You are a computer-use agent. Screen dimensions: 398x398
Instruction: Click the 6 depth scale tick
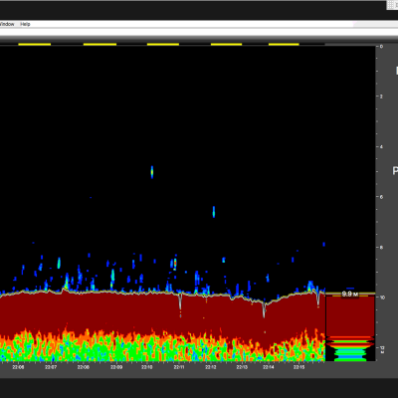[x=381, y=197]
